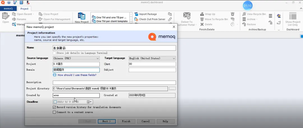Click the Help button in dialog

tap(166, 121)
